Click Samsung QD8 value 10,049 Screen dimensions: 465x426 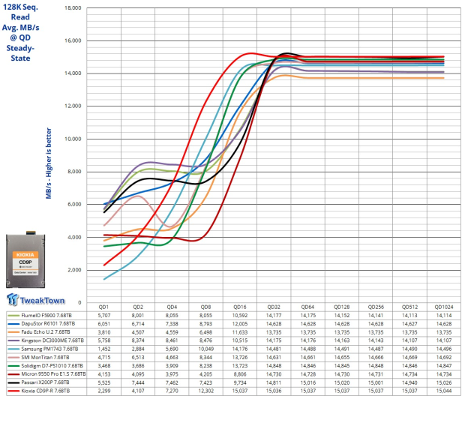click(x=205, y=349)
